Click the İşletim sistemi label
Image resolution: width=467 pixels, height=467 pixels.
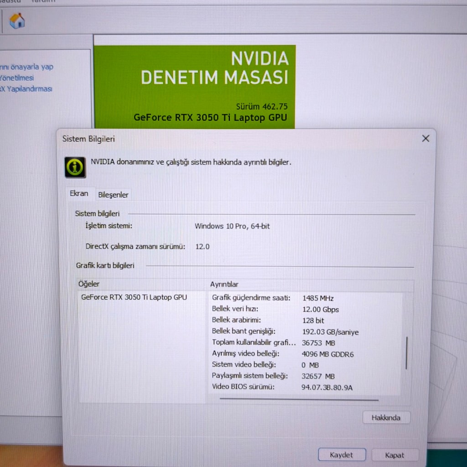click(x=109, y=226)
